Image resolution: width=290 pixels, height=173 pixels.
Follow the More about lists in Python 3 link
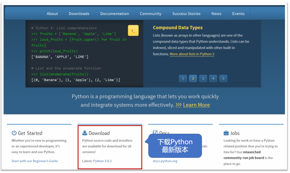click(192, 54)
